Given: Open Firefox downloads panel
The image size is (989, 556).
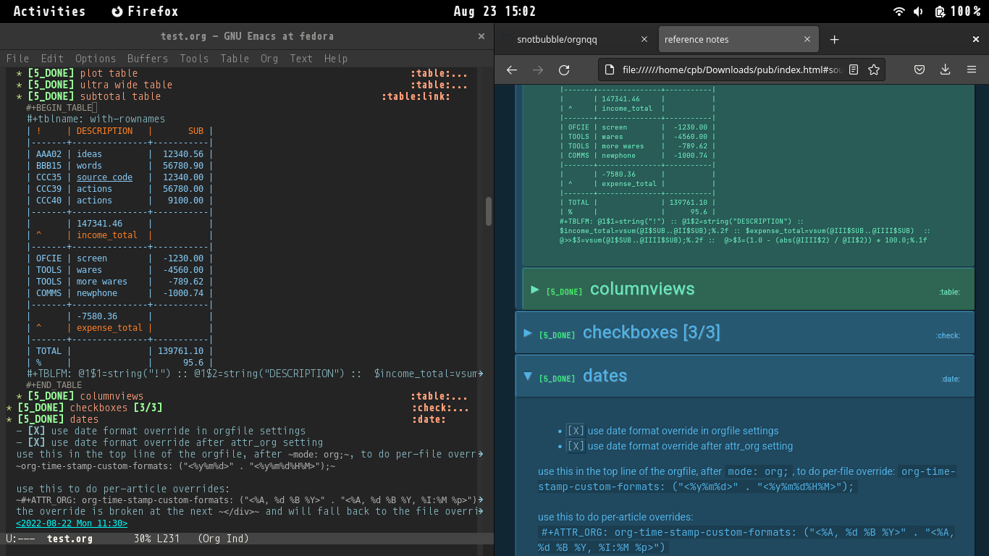Looking at the screenshot, I should 945,69.
